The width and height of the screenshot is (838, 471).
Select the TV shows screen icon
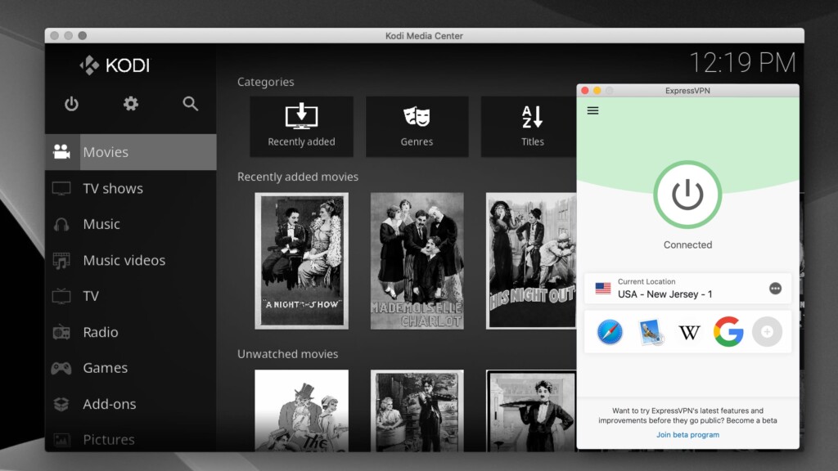[61, 189]
